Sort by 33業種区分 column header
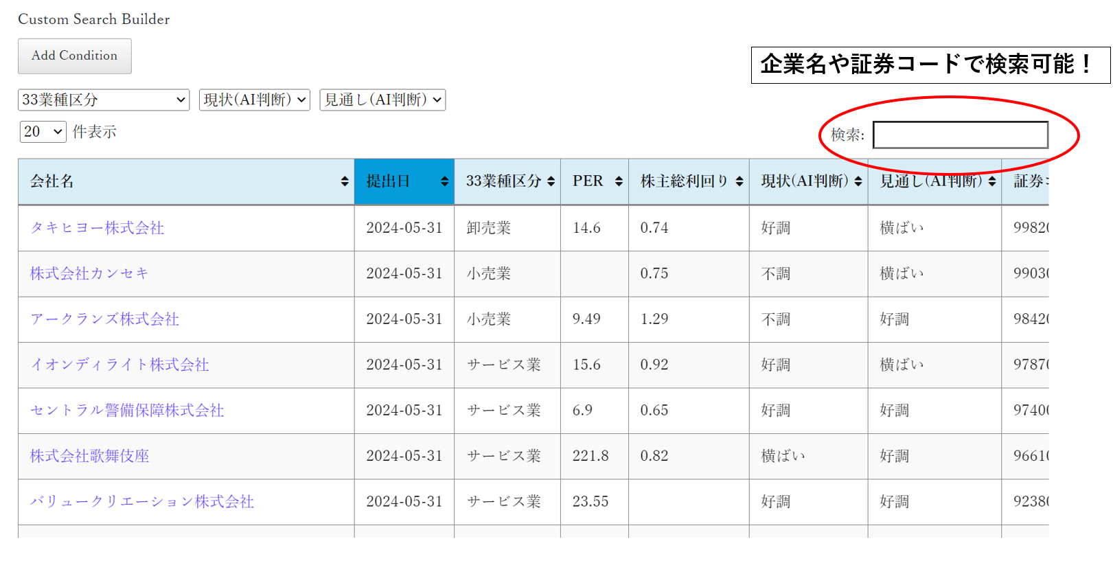The width and height of the screenshot is (1113, 561). coord(507,181)
